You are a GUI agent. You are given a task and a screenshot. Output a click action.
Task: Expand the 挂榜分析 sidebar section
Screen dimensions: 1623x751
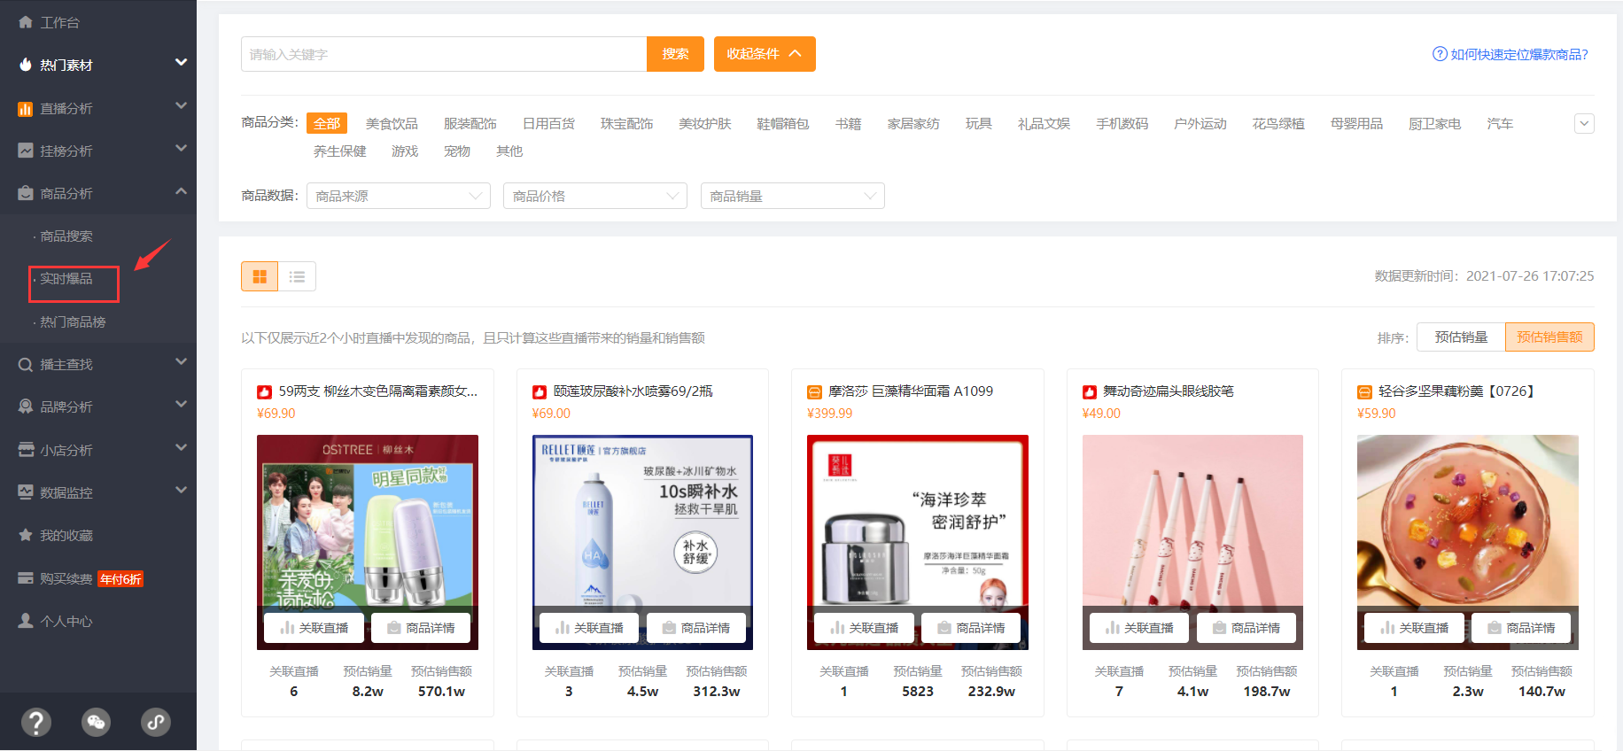(181, 148)
